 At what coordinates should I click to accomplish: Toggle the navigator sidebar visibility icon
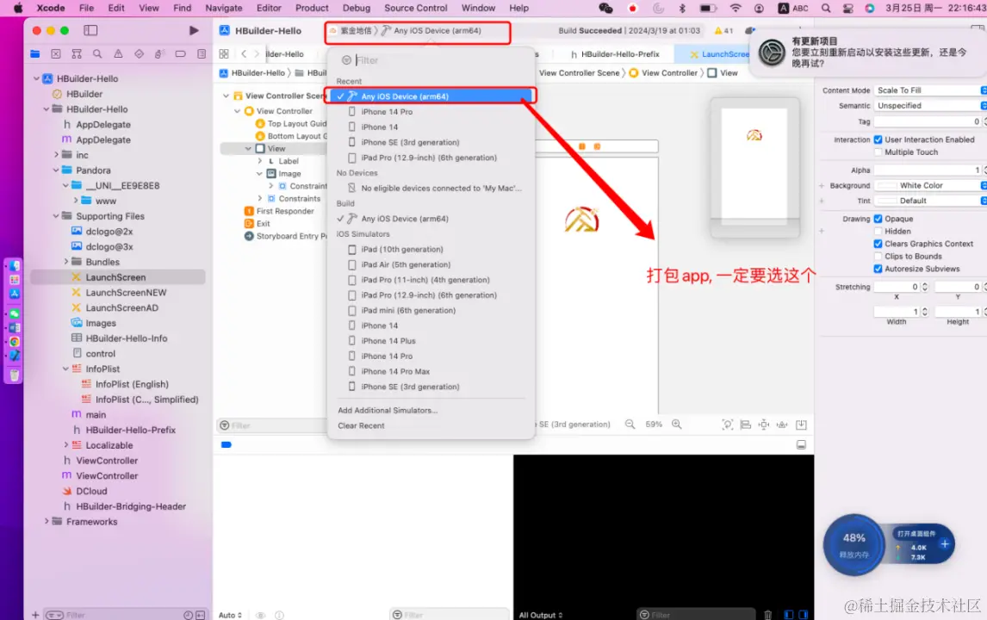[x=90, y=30]
